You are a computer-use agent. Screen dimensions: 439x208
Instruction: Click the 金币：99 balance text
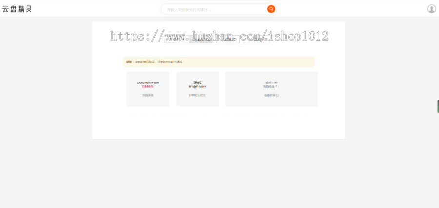(x=272, y=83)
